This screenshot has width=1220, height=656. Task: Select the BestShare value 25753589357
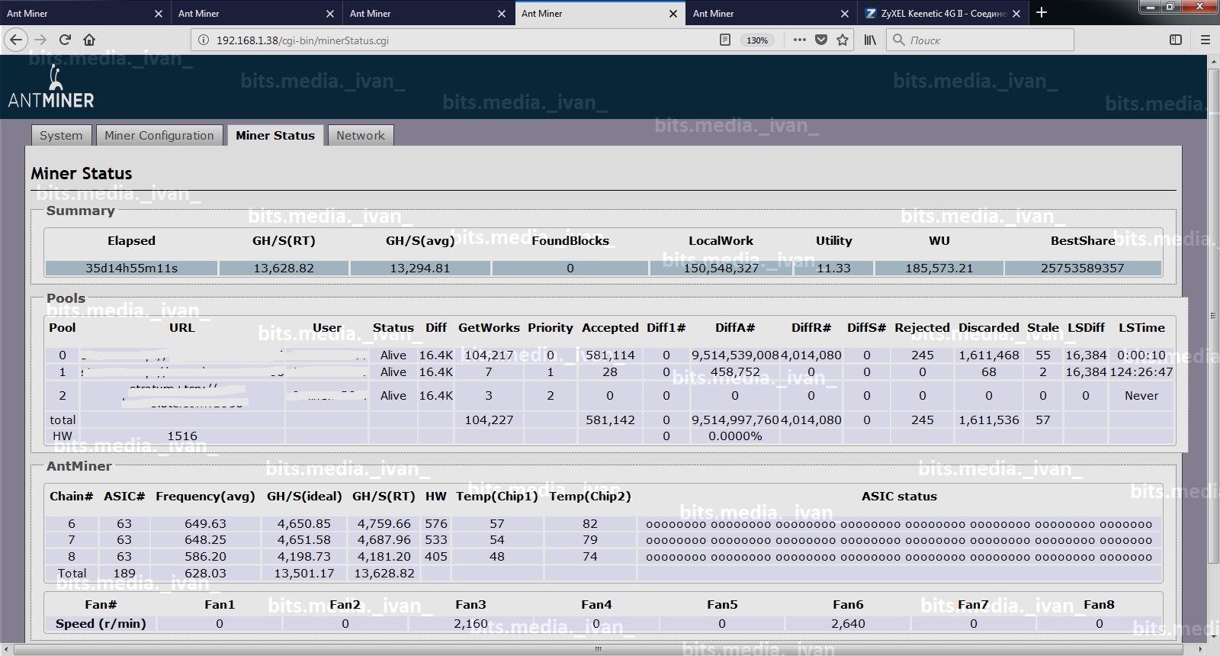pyautogui.click(x=1082, y=268)
